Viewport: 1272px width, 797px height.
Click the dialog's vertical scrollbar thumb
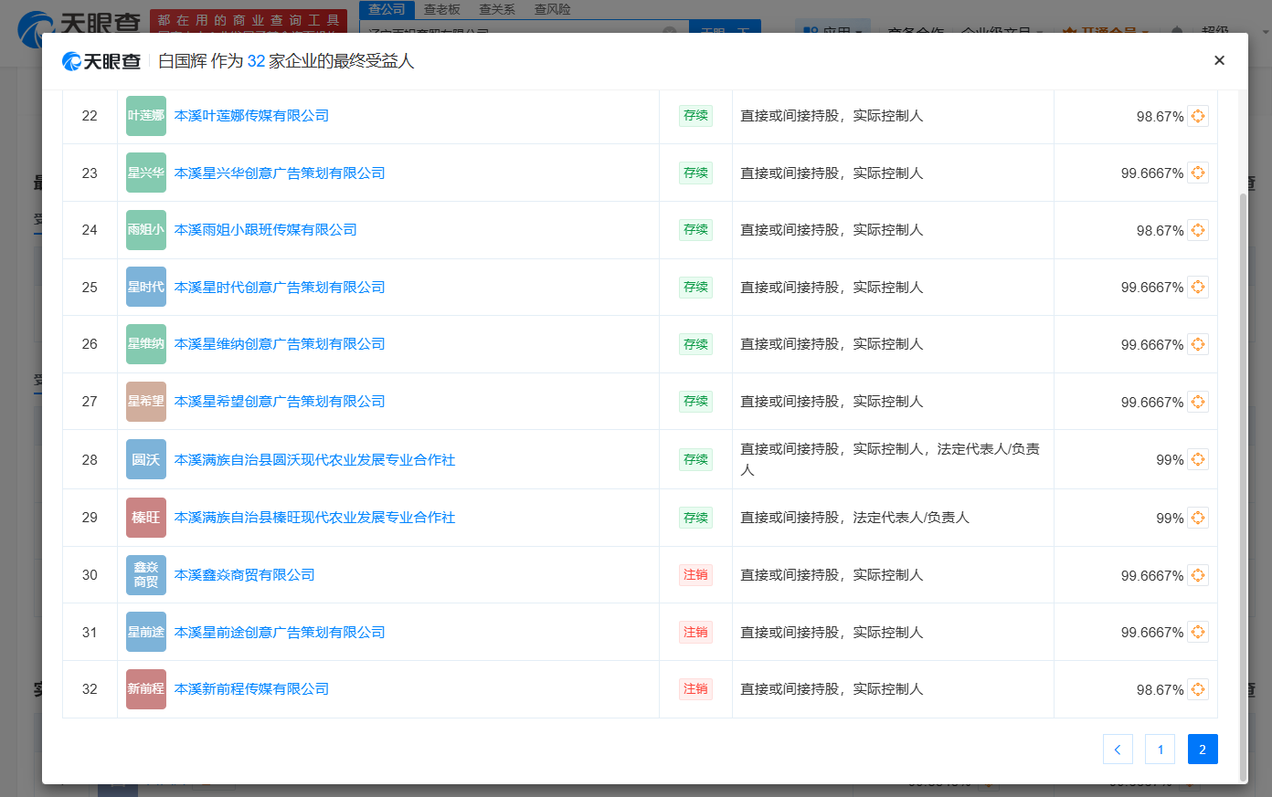coord(1242,487)
